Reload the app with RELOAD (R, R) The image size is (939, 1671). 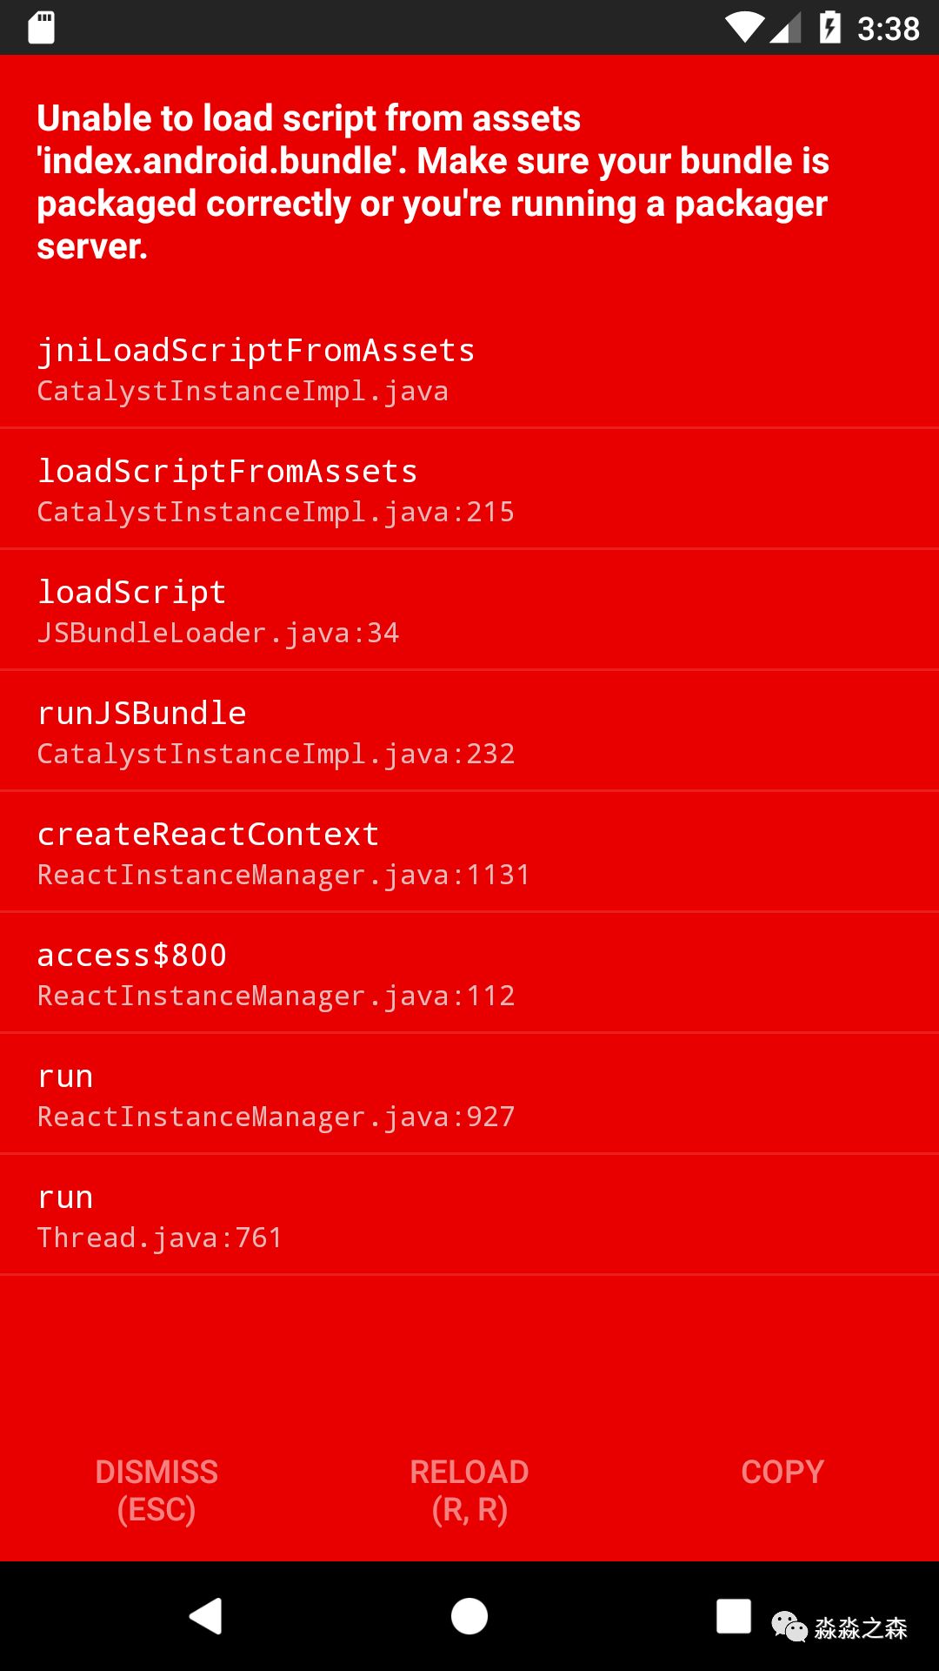(x=469, y=1491)
